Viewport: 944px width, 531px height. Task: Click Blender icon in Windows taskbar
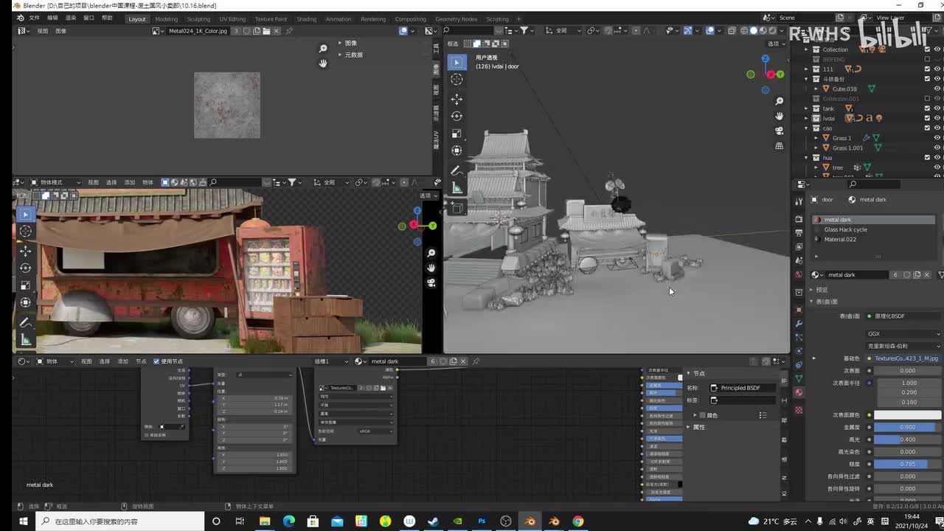tap(530, 521)
